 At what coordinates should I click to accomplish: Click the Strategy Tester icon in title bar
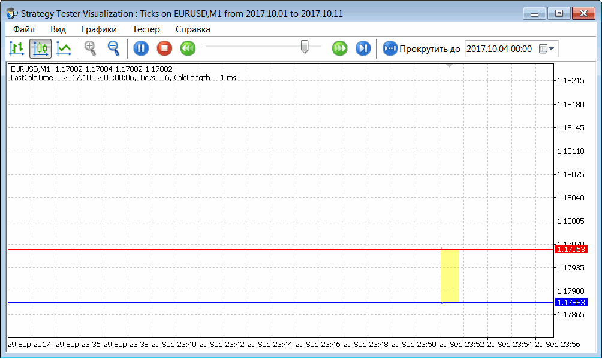[10, 12]
